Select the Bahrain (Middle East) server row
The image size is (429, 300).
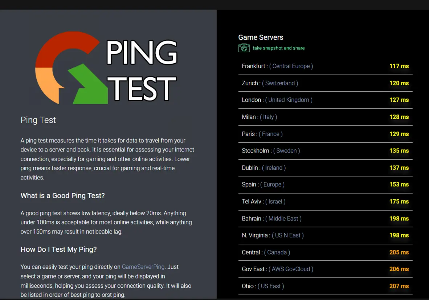pyautogui.click(x=325, y=219)
